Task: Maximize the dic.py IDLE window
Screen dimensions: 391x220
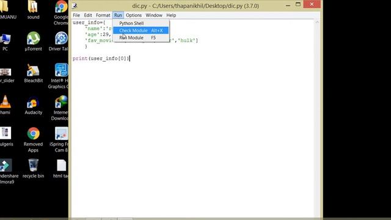Action: pos(298,4)
